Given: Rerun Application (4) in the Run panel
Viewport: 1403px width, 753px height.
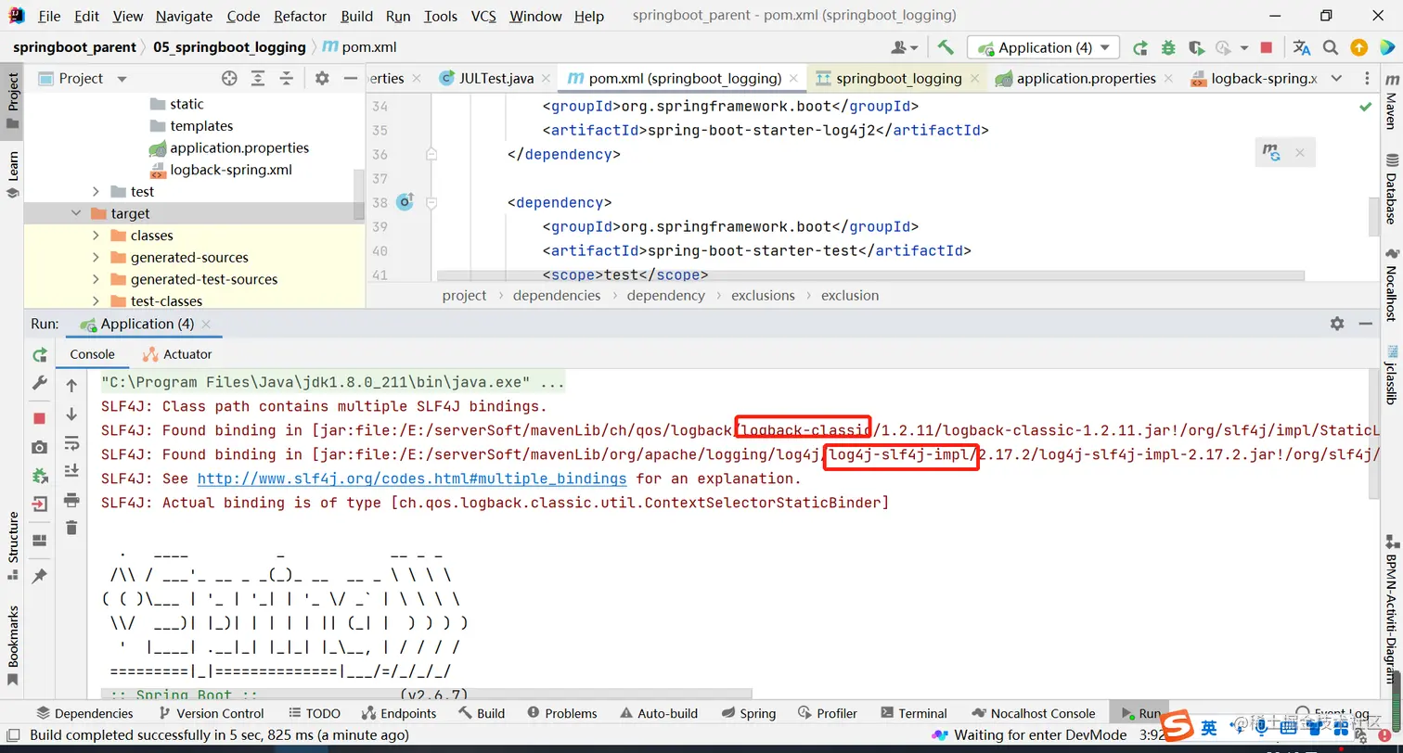Looking at the screenshot, I should point(39,355).
